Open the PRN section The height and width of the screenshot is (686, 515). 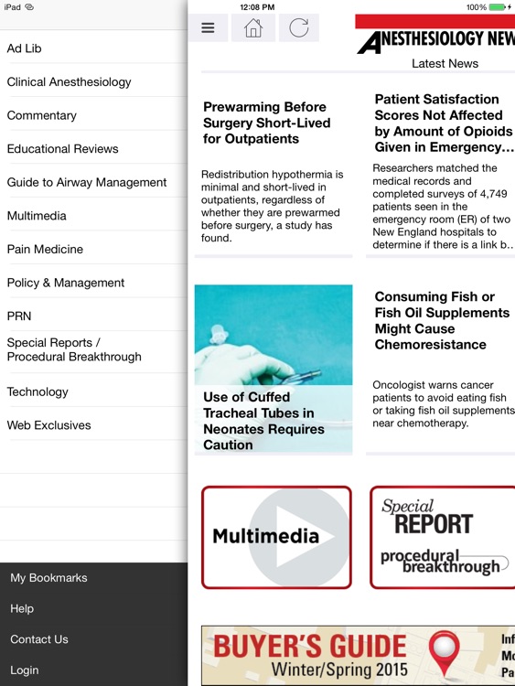coord(93,316)
